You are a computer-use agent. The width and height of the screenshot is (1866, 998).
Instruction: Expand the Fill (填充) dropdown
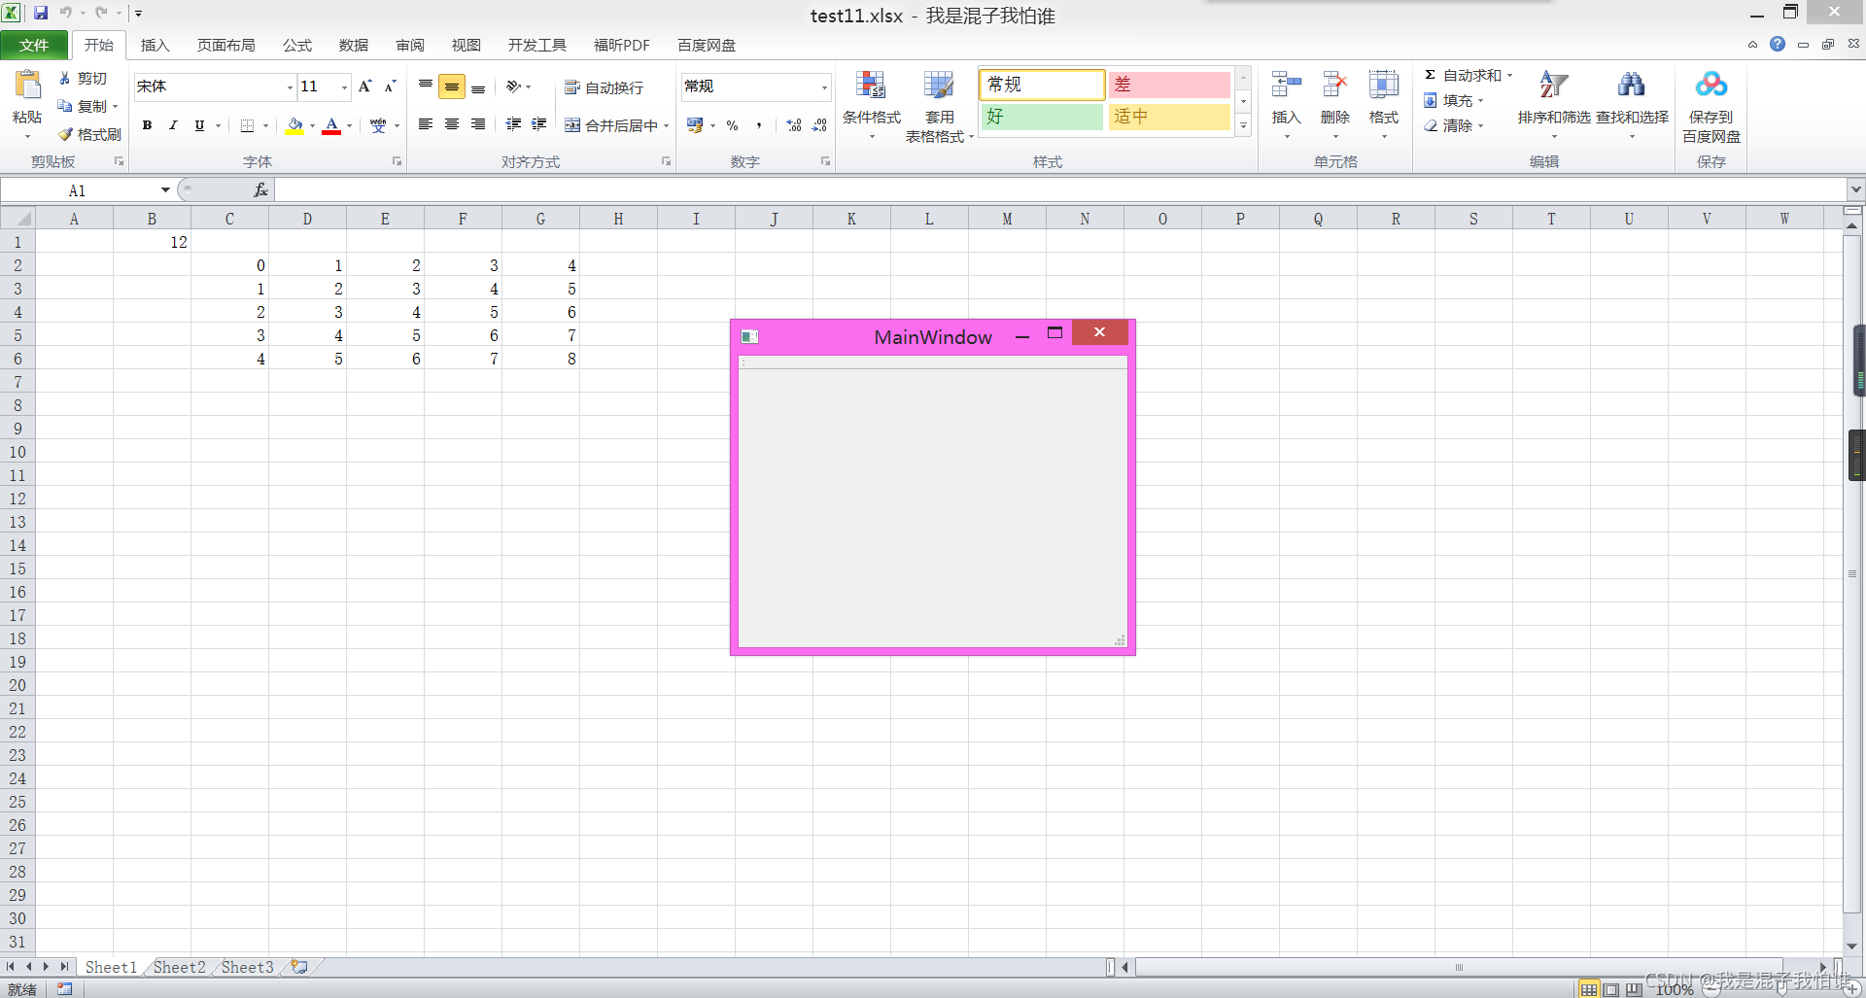[1480, 100]
